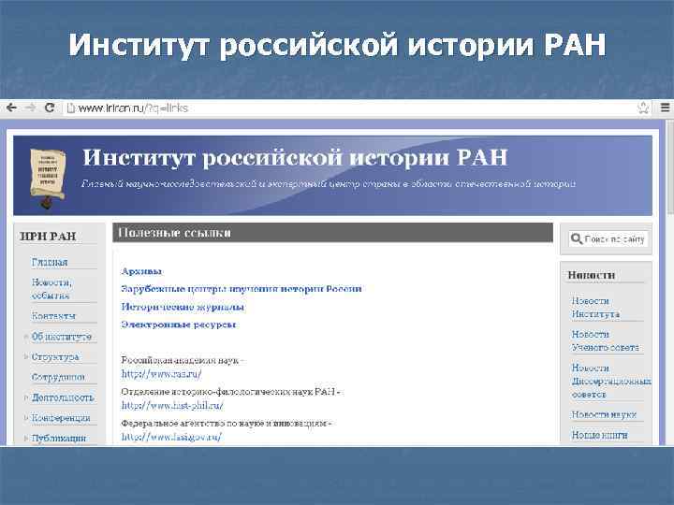
Task: Open the Новости науки link
Action: tap(604, 414)
